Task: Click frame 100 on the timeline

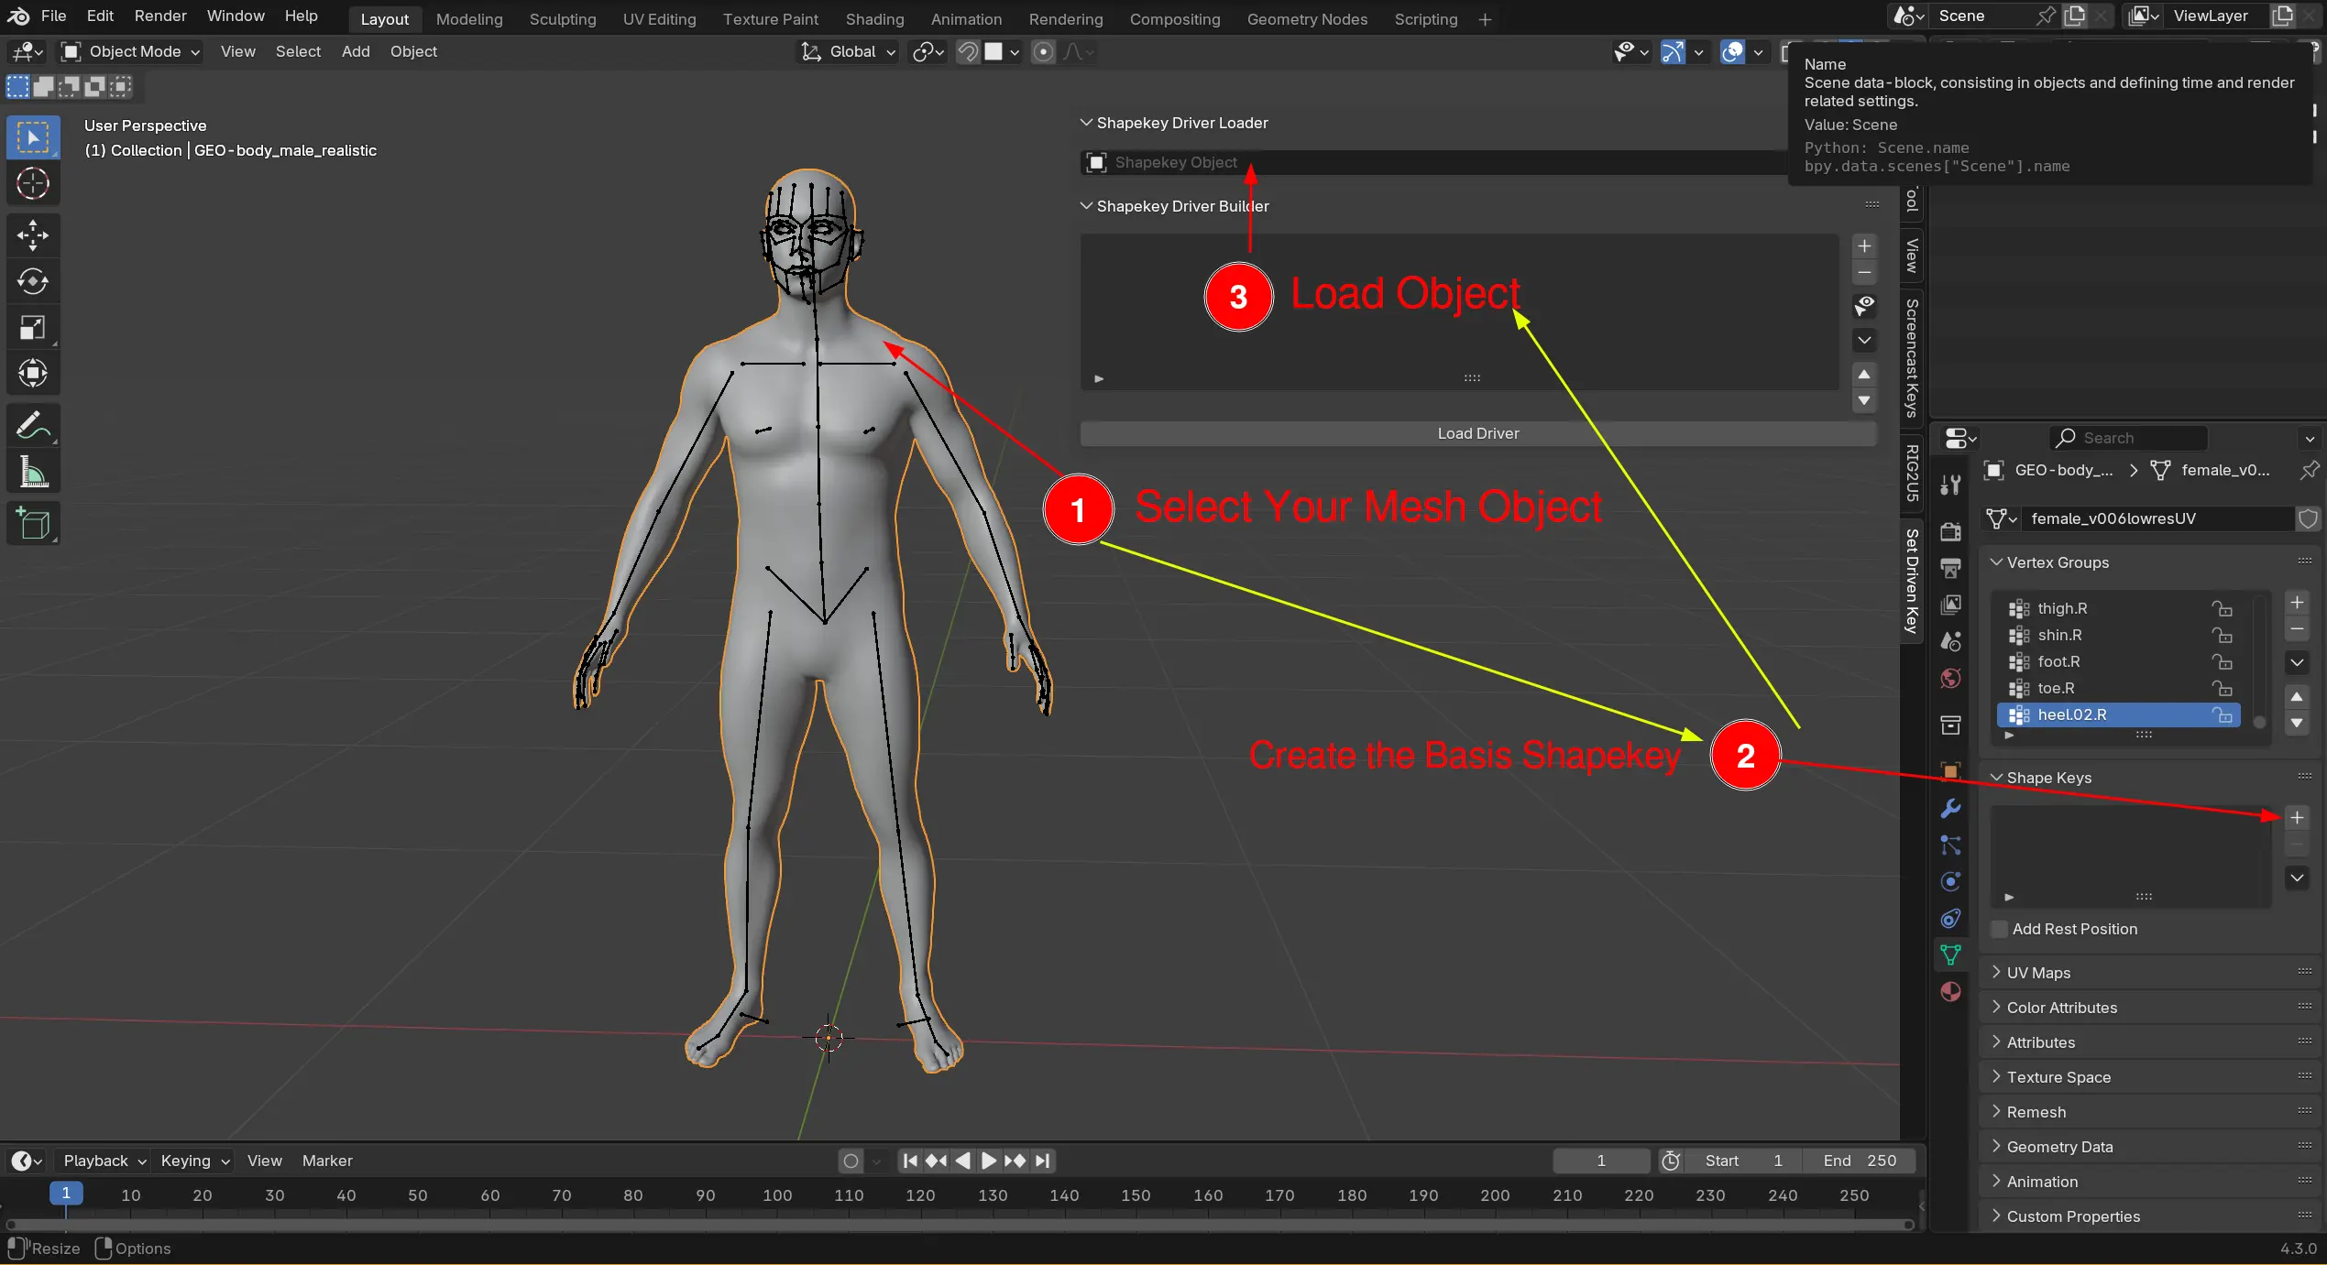Action: (776, 1195)
